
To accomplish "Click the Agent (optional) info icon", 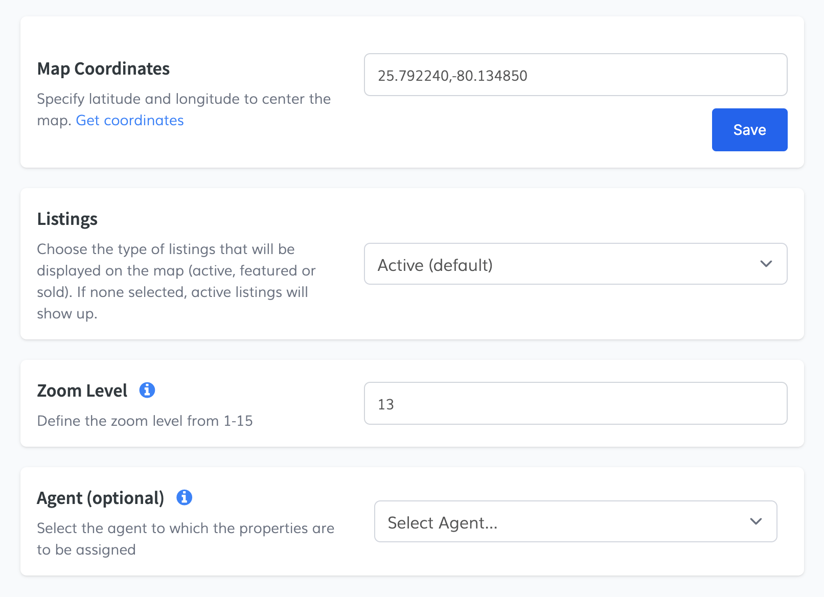I will point(184,497).
